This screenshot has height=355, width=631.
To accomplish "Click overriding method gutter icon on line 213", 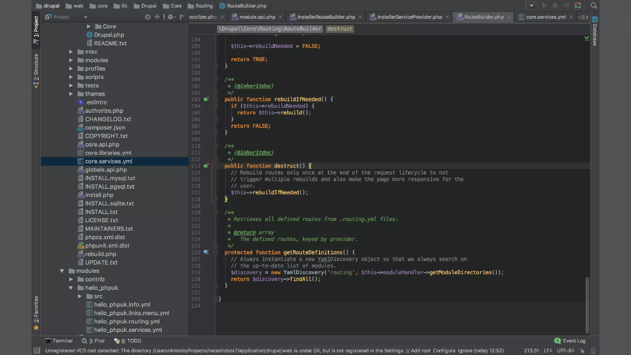I will 206,166.
